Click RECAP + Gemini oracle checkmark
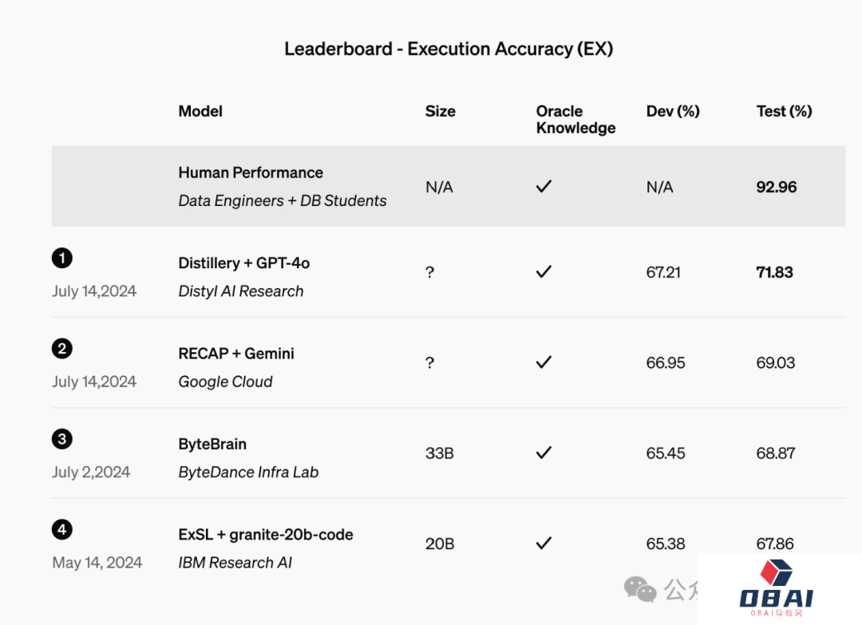 pos(544,362)
